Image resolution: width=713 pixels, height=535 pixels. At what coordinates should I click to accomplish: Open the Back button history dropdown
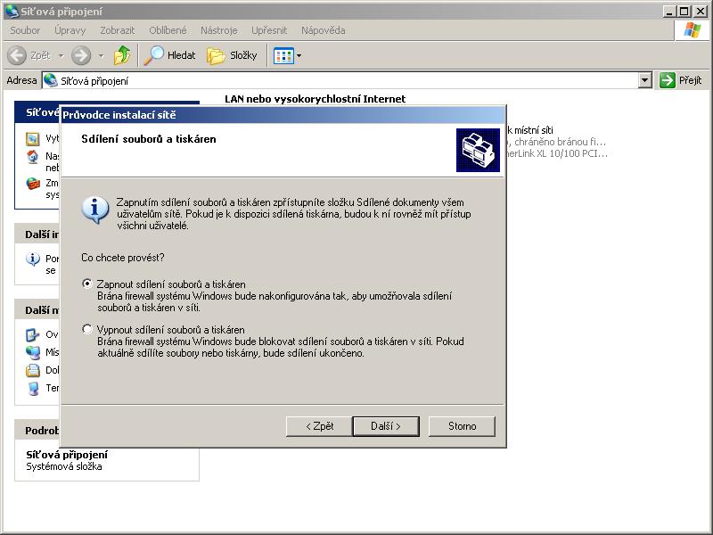59,55
